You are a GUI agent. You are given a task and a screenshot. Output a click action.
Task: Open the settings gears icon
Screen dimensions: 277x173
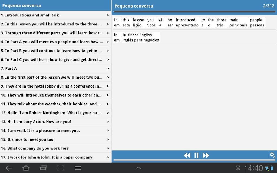point(272,155)
